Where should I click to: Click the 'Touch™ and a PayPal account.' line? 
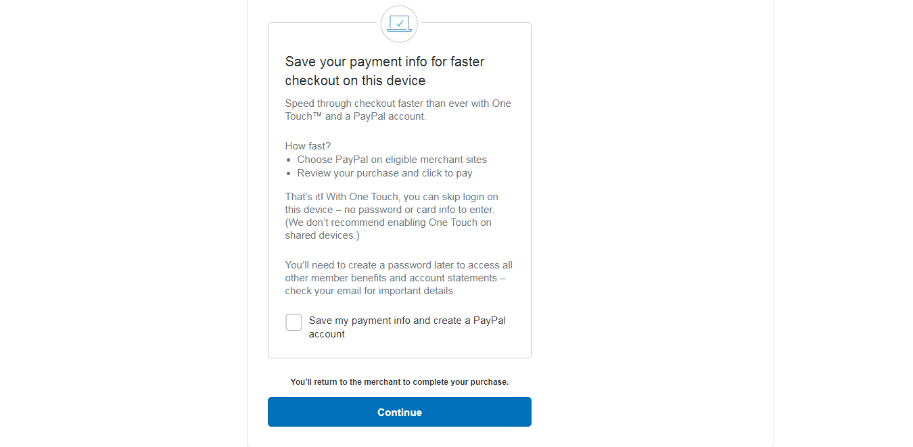coord(355,116)
